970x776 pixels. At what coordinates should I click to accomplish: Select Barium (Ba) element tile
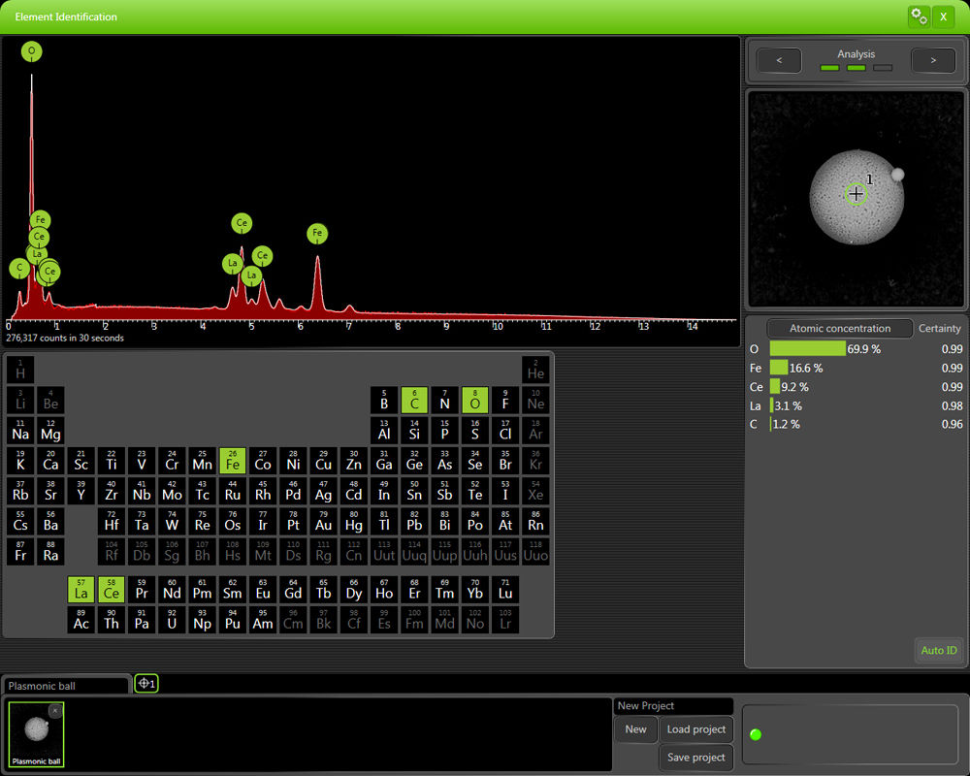click(x=50, y=522)
